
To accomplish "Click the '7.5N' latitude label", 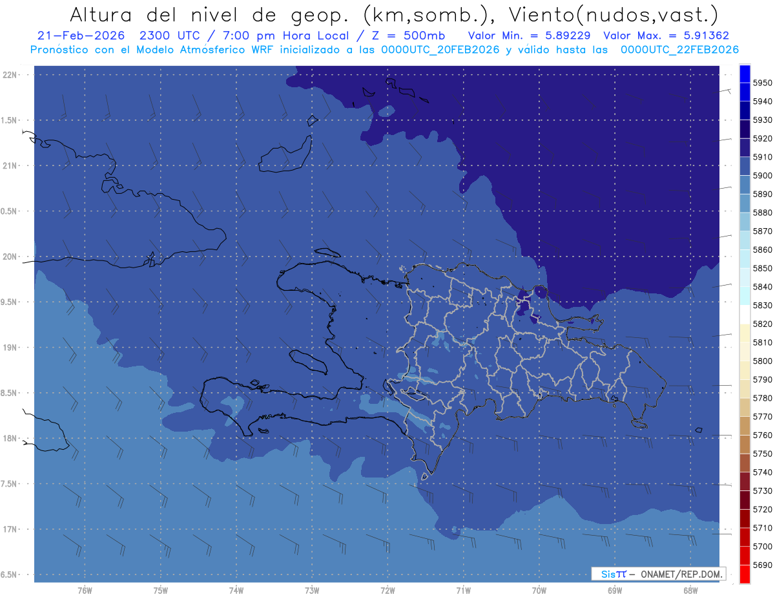I will pyautogui.click(x=9, y=484).
